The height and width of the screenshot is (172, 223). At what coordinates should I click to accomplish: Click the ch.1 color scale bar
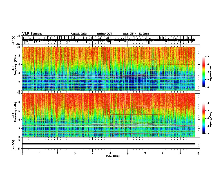tap(204, 72)
